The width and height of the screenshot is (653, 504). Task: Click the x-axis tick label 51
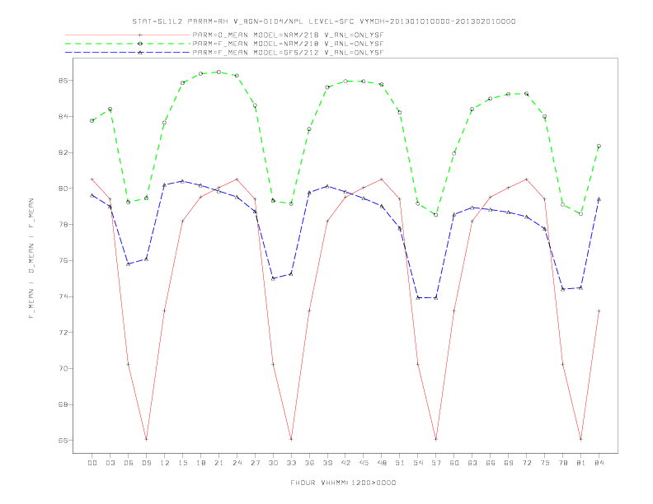400,463
